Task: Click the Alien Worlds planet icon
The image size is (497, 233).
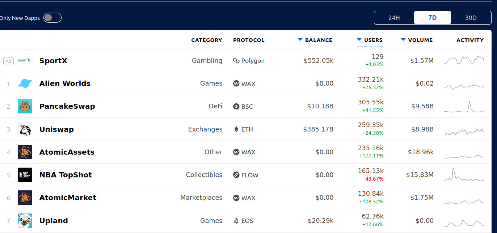Action: coord(25,83)
